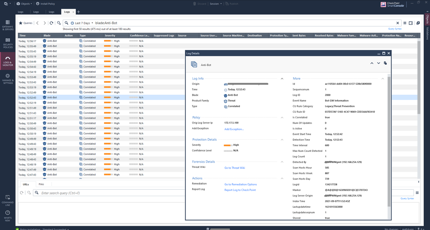Launch the Command Line from the sidebar
The height and width of the screenshot is (230, 430).
(8, 200)
